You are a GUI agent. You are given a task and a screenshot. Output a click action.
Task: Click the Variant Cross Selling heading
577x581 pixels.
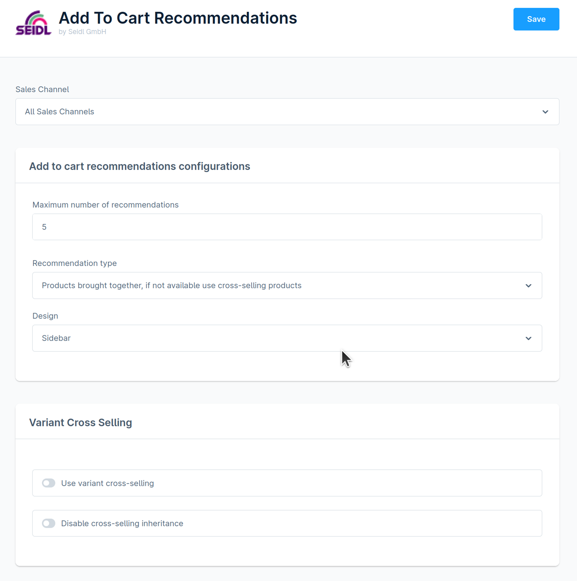[81, 422]
